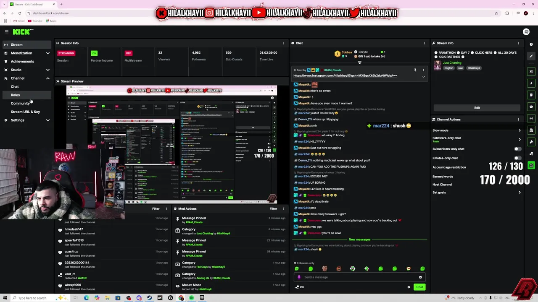Open the Community sub-item under Channel
The image size is (538, 302).
pyautogui.click(x=20, y=104)
